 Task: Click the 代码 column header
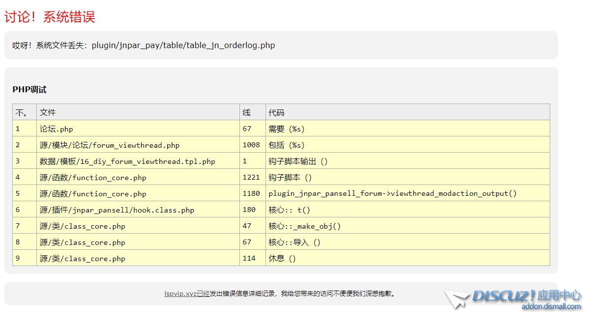[x=276, y=112]
